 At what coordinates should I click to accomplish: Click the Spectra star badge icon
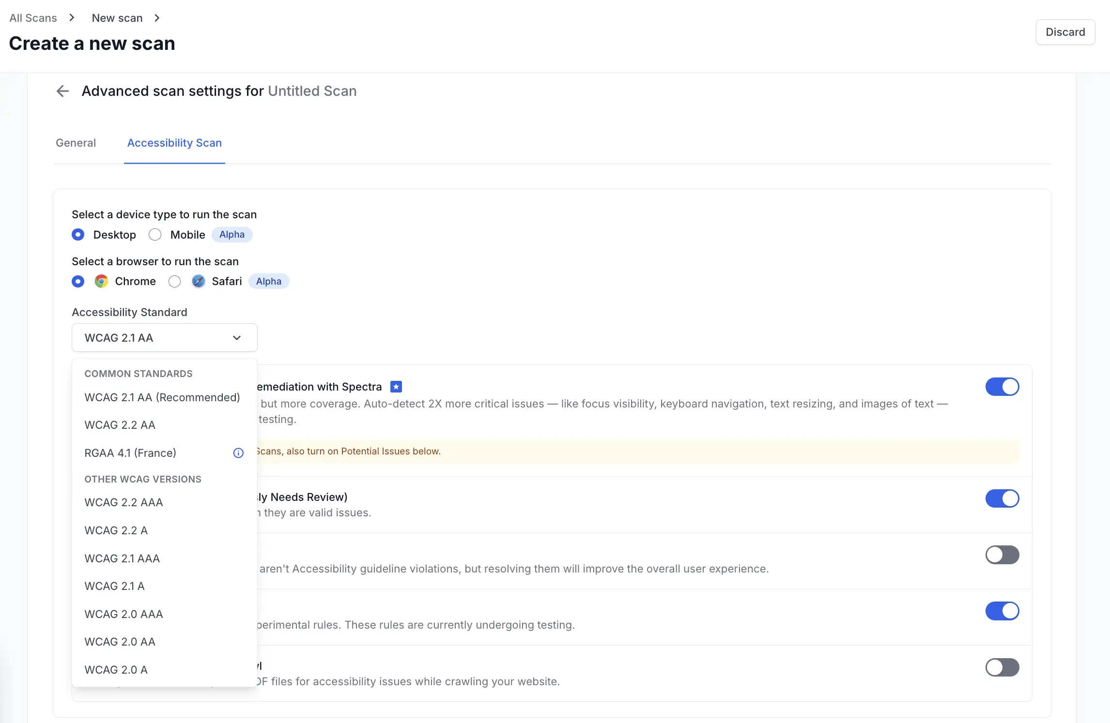pyautogui.click(x=396, y=387)
